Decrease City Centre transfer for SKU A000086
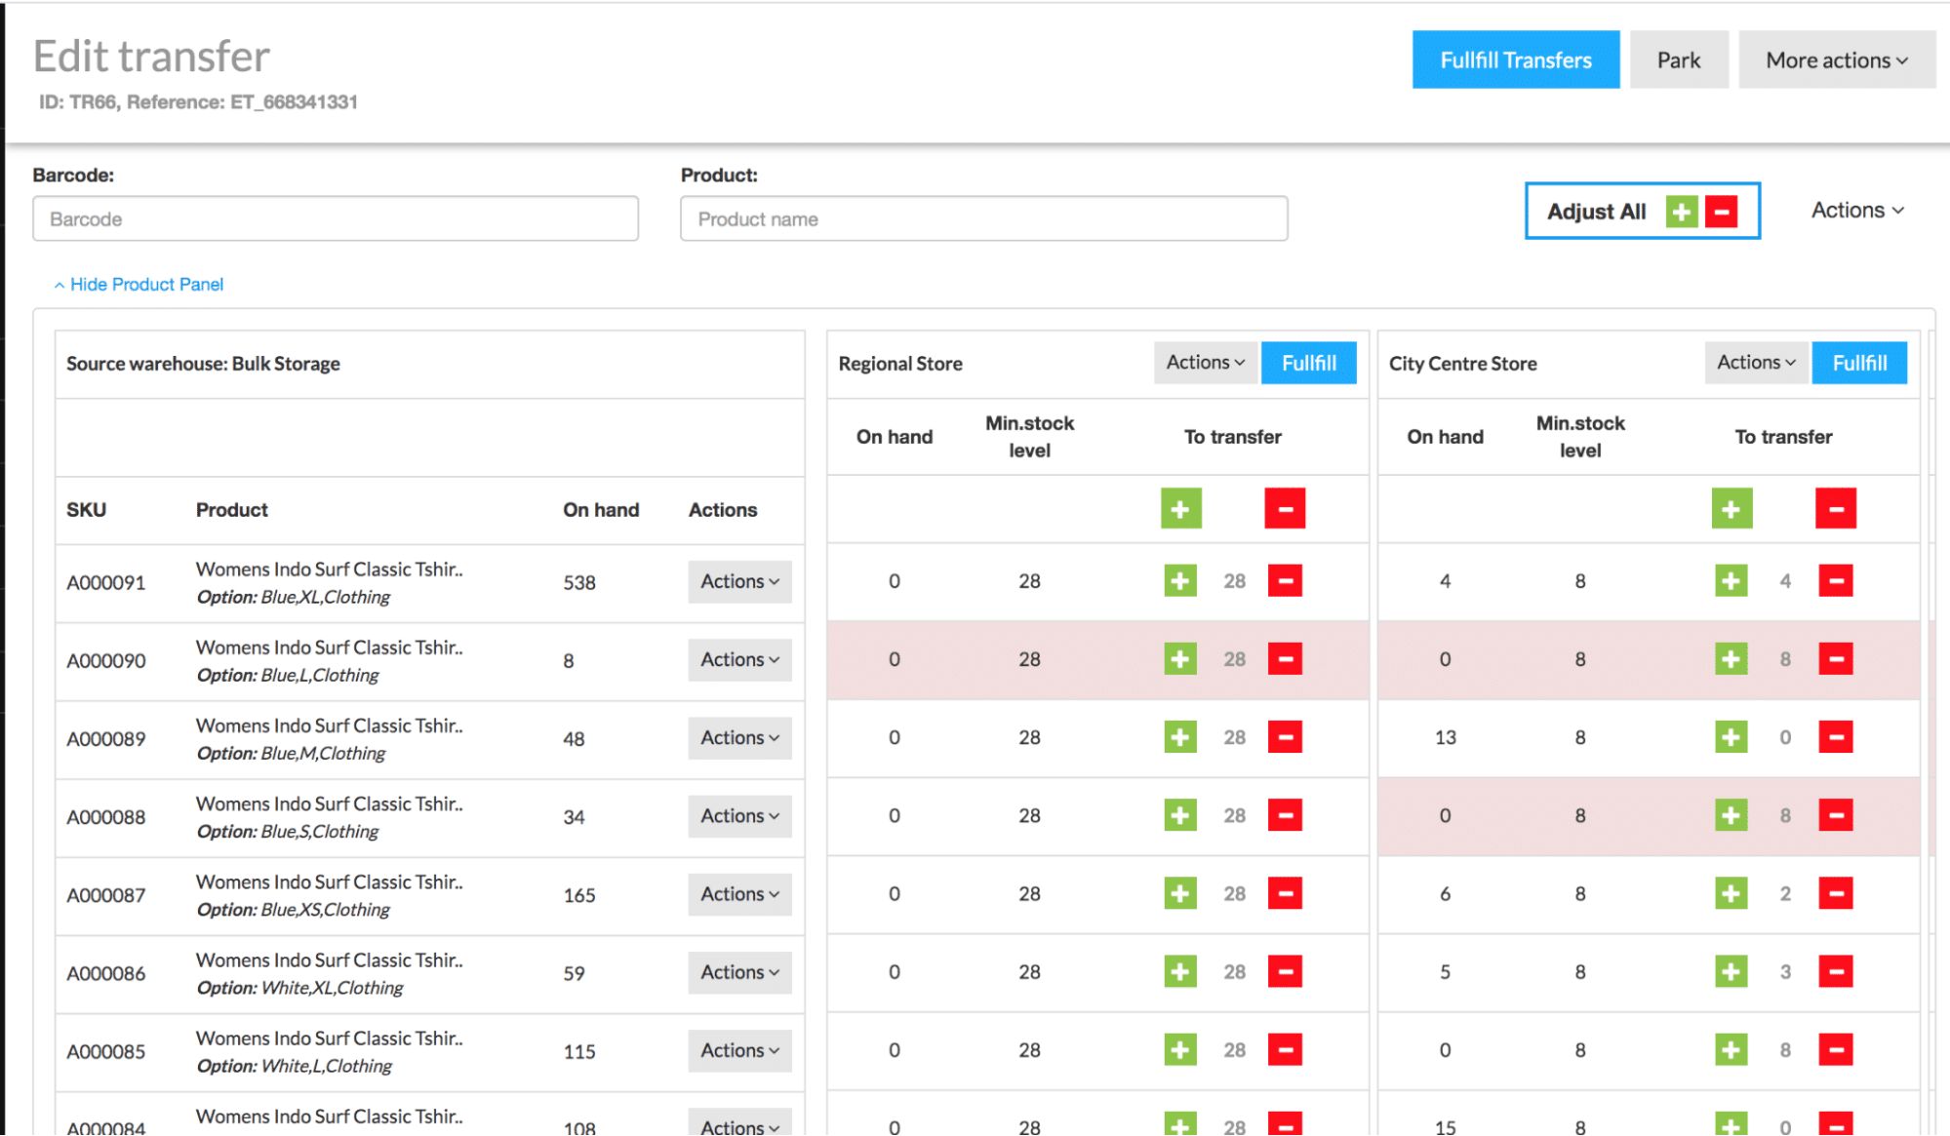Image resolution: width=1950 pixels, height=1136 pixels. pos(1835,971)
